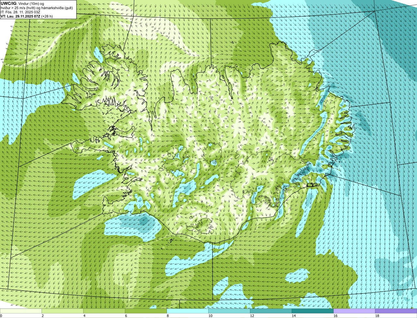417x318 pixels.
Task: Click the 2–4 m/s light green legend swatch
Action: (x=63, y=311)
